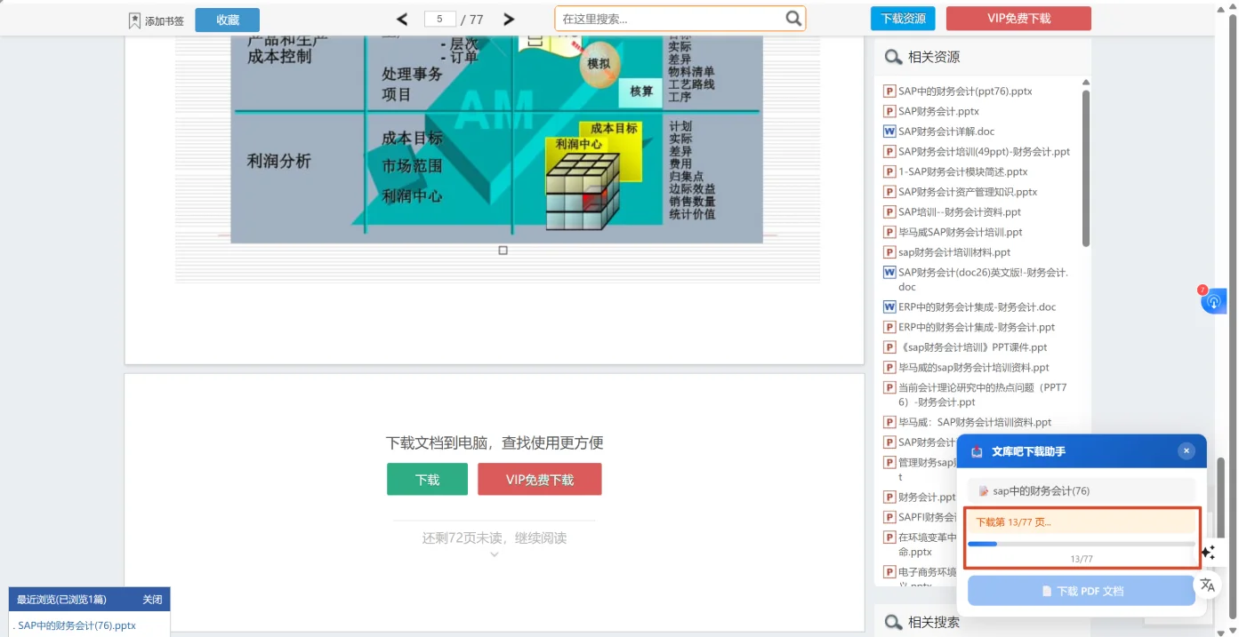Screen dimensions: 1239x637
Task: Click the blue download extension badge icon
Action: click(1213, 302)
